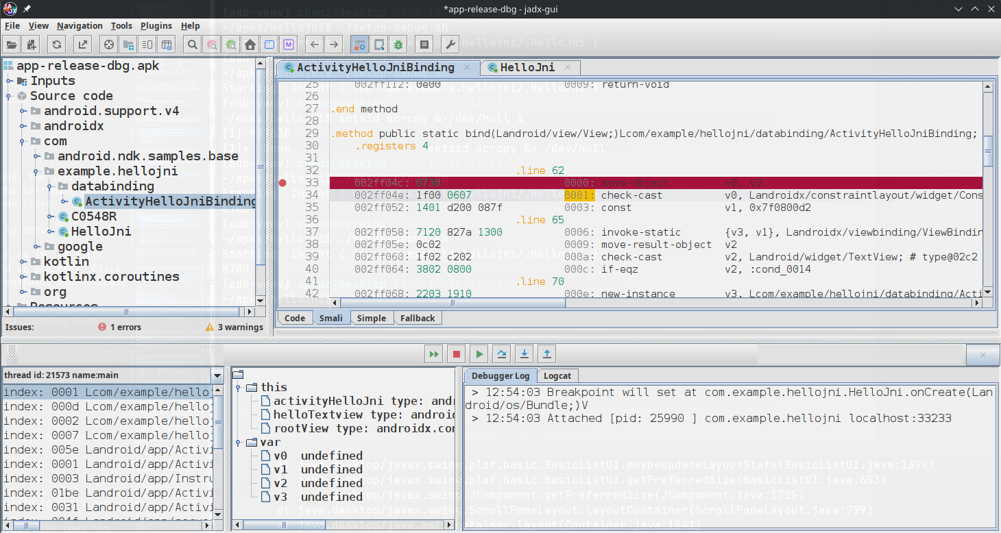Expand the kotlin package node
Screen dimensions: 1001x533
point(23,262)
